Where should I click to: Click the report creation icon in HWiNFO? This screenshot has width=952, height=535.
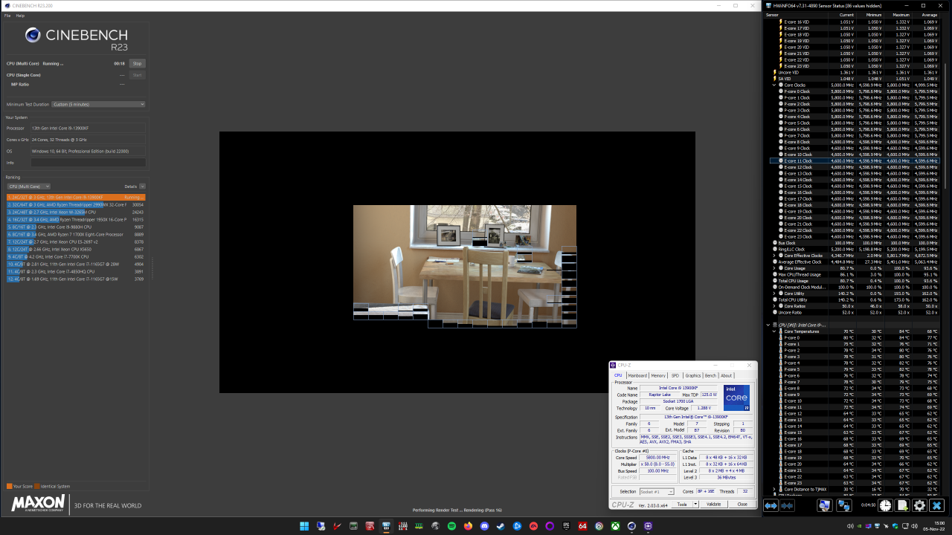[x=902, y=505]
